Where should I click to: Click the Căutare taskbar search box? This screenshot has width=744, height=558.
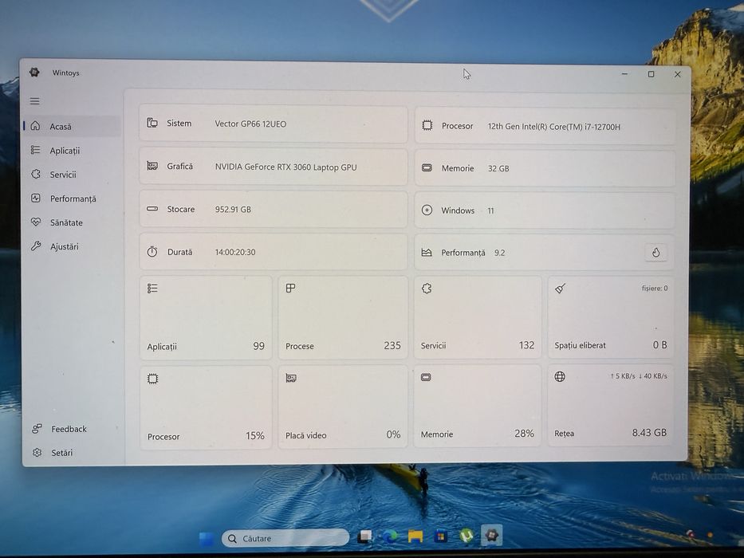click(x=285, y=539)
